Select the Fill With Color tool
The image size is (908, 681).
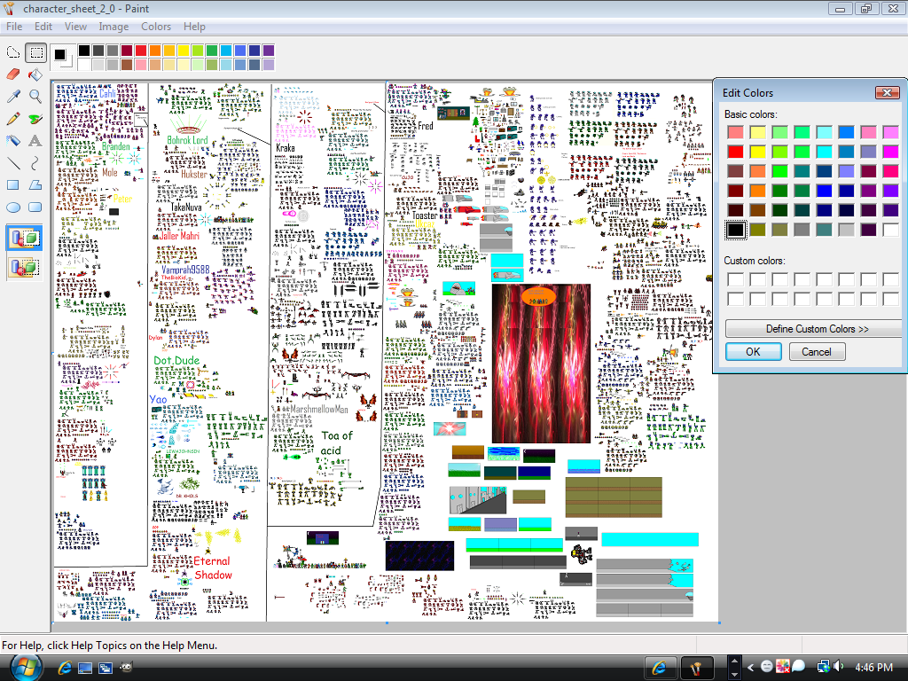(35, 74)
